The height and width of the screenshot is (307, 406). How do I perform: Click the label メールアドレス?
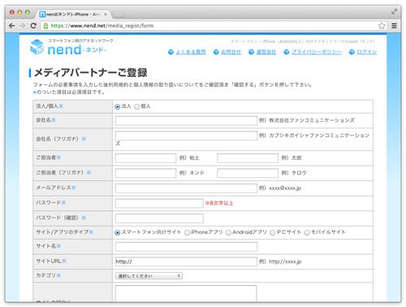pyautogui.click(x=54, y=188)
